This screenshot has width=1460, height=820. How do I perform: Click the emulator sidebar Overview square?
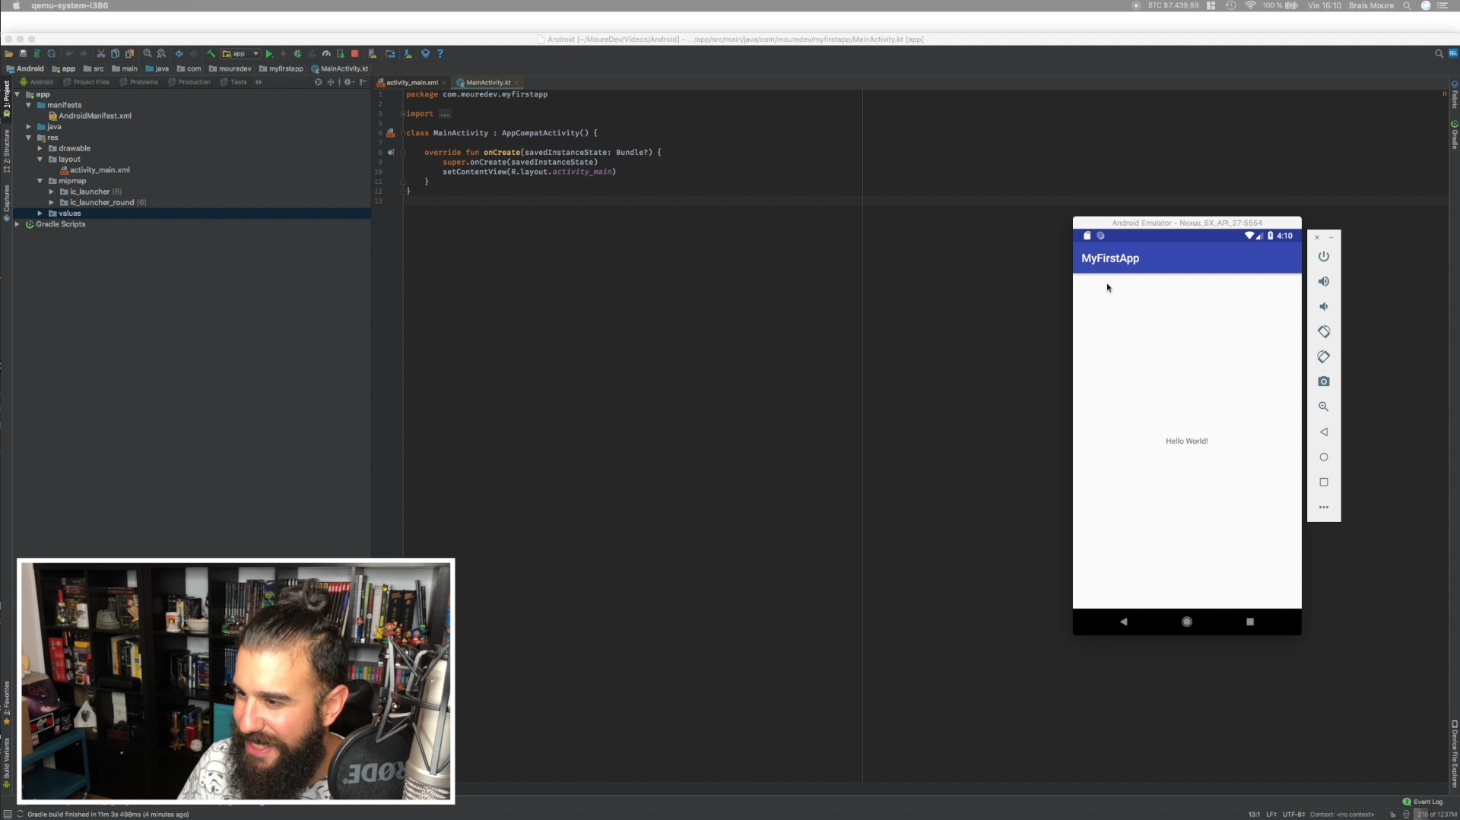[x=1323, y=482]
